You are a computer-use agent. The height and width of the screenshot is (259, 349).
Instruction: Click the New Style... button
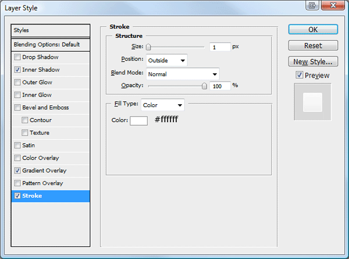click(x=313, y=62)
